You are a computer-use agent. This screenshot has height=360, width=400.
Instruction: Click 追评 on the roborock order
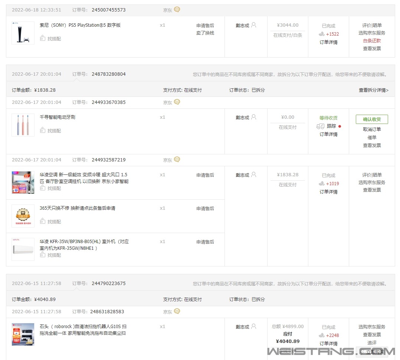click(x=372, y=343)
